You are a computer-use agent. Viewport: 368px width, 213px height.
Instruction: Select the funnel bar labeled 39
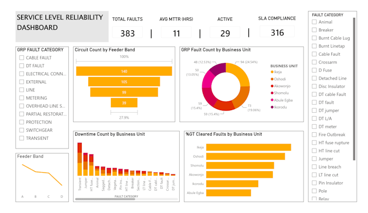click(124, 103)
